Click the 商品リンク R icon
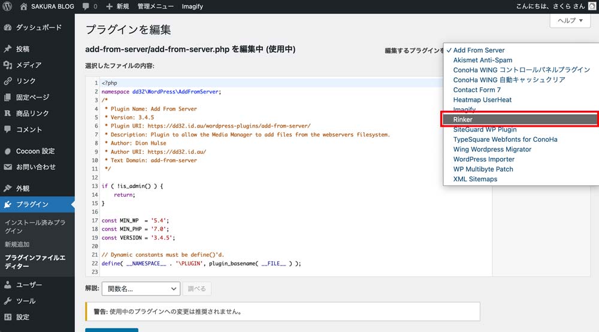Screen dimensions: 599x332 tap(8, 113)
